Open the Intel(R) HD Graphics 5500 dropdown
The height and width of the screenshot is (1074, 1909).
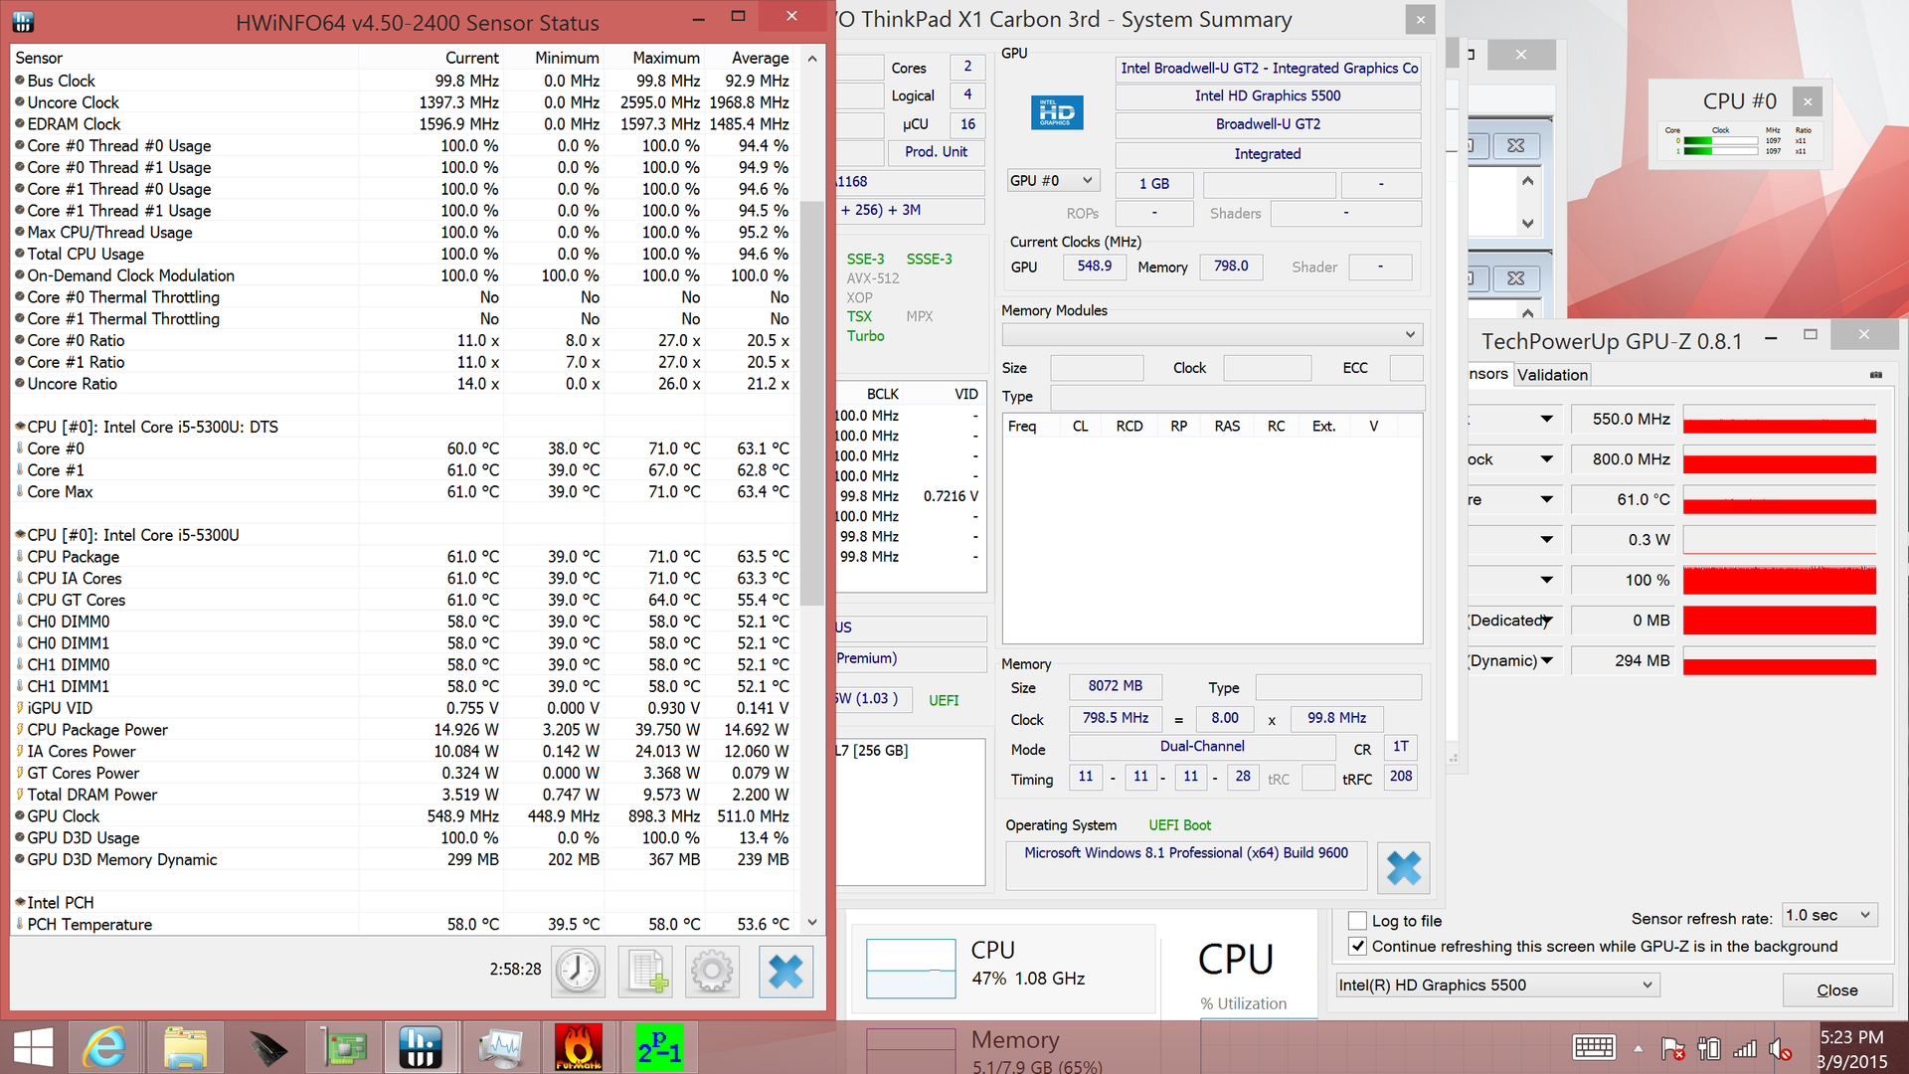[x=1497, y=985]
